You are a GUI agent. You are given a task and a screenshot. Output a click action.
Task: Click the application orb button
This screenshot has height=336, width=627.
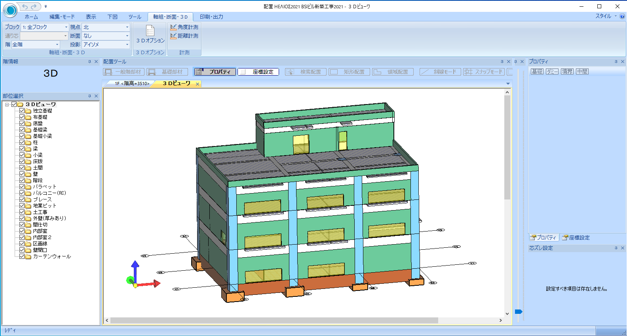coord(10,10)
